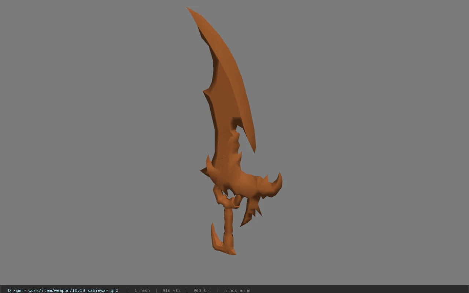Click the '916 vtx' vertex count
Viewport: 469px width, 293px height.
171,290
